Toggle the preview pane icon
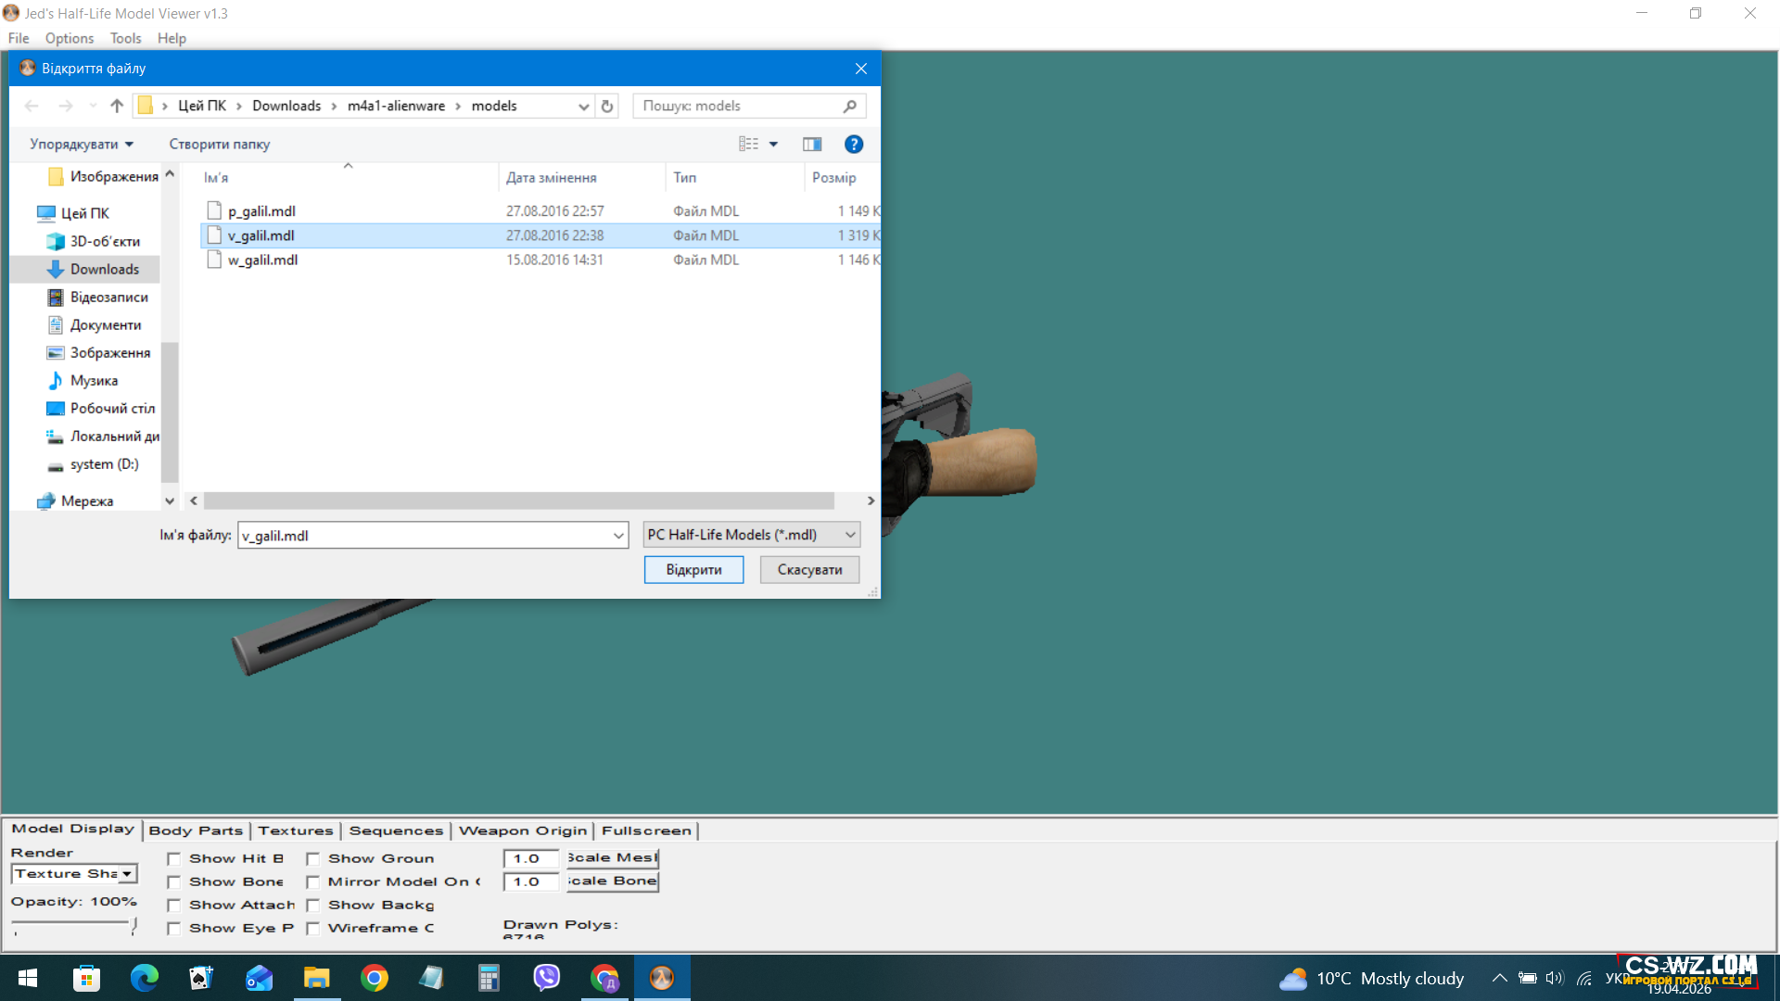Image resolution: width=1780 pixels, height=1001 pixels. click(x=812, y=144)
